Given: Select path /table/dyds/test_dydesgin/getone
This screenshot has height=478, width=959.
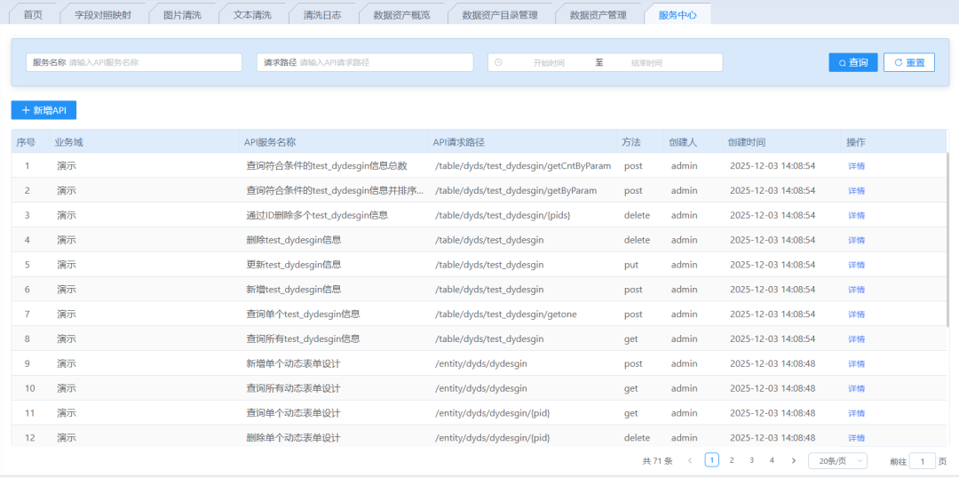Looking at the screenshot, I should click(506, 314).
